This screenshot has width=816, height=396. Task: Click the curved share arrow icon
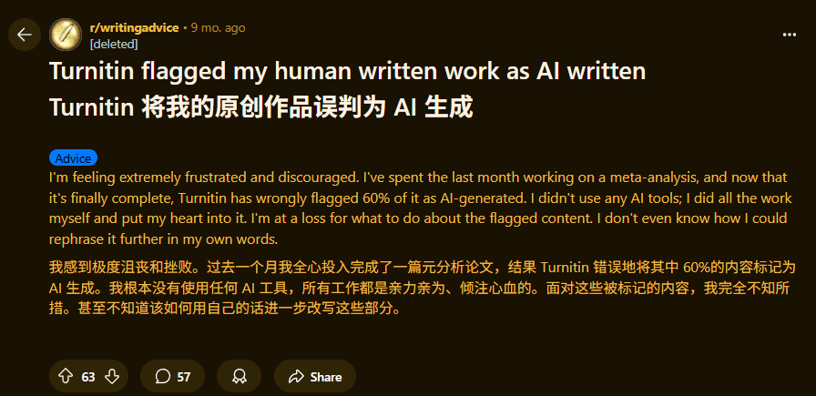296,376
